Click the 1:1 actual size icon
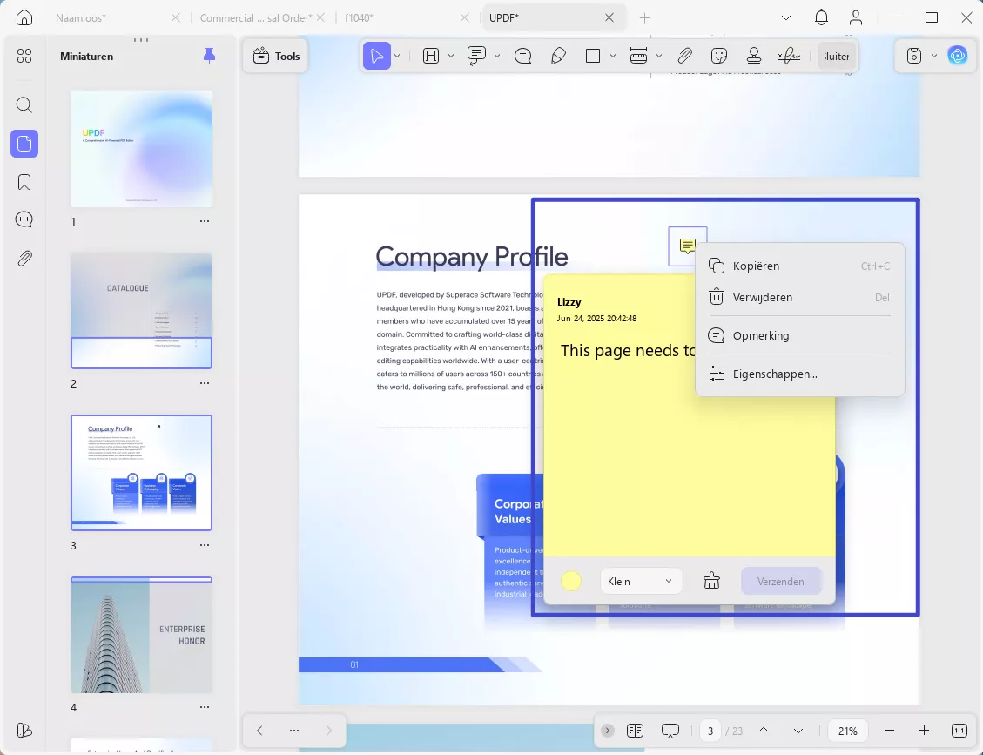Viewport: 983px width, 755px height. pyautogui.click(x=959, y=731)
